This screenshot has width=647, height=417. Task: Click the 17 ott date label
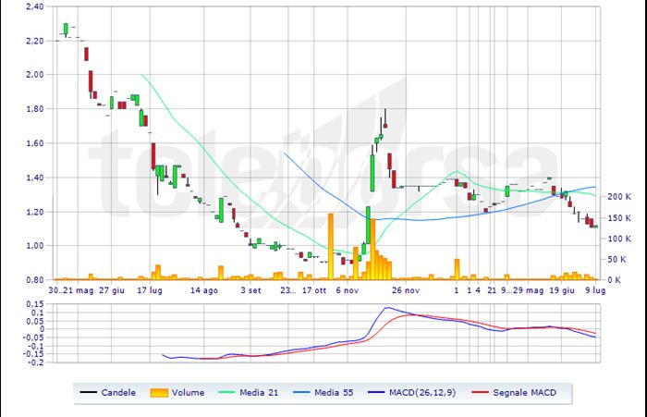(x=314, y=290)
